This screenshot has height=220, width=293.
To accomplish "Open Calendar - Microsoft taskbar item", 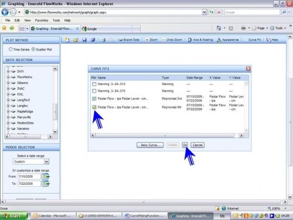I will click(x=54, y=216).
